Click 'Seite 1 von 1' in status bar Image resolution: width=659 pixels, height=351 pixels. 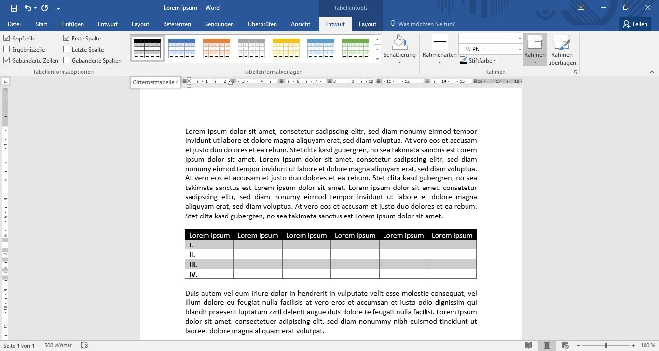coord(19,345)
